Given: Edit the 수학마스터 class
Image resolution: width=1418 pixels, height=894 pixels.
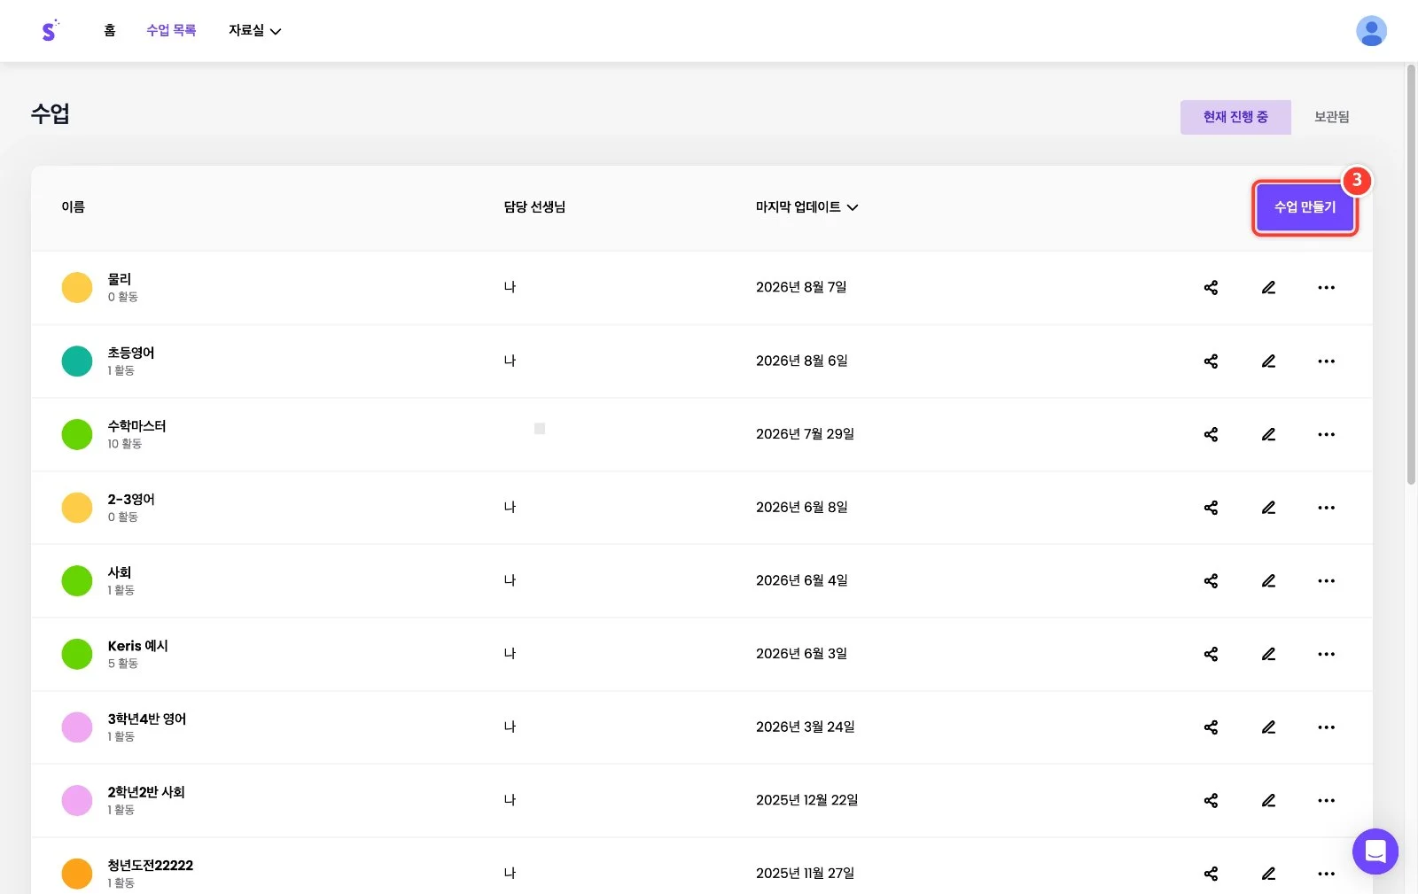Looking at the screenshot, I should (x=1268, y=434).
